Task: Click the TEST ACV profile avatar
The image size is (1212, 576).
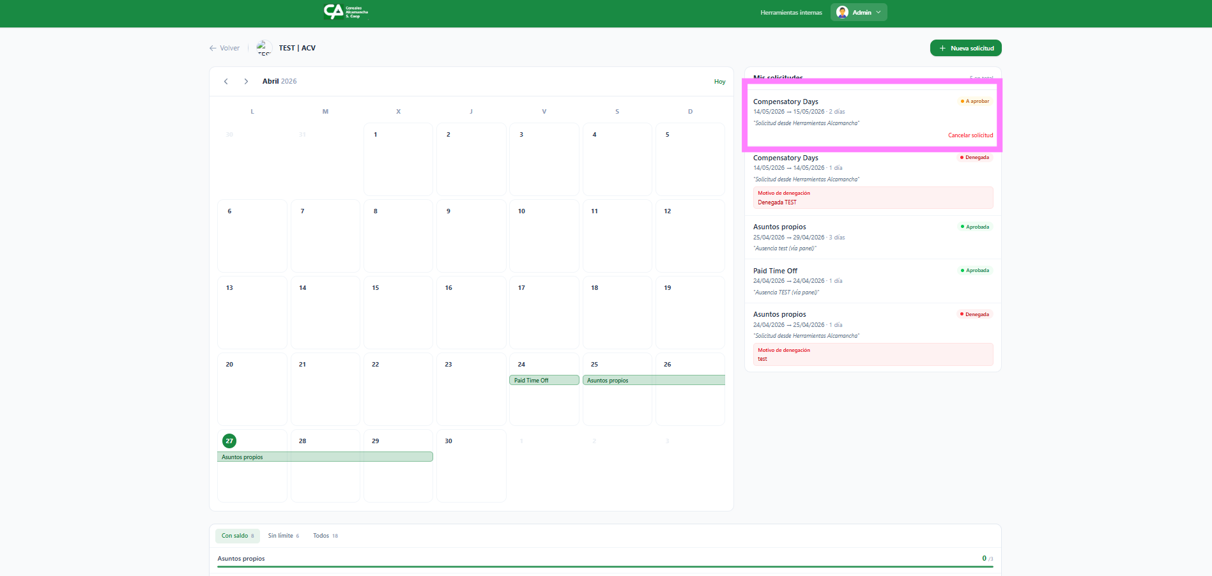Action: coord(264,48)
